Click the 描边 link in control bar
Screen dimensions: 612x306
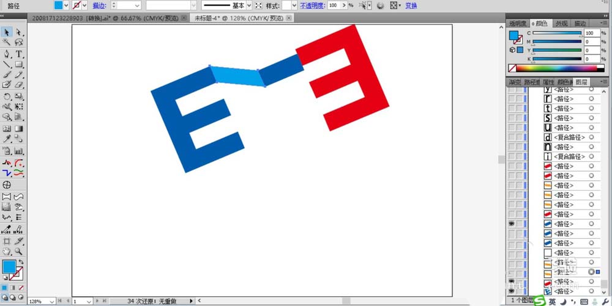(x=99, y=6)
